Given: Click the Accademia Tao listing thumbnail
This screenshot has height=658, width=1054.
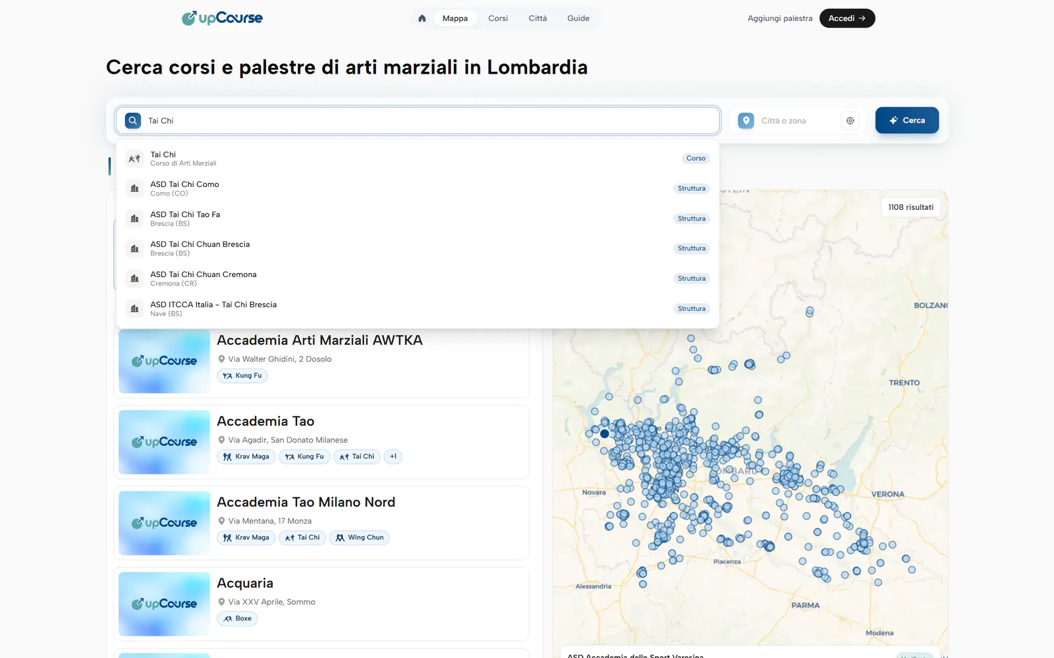Looking at the screenshot, I should tap(164, 442).
